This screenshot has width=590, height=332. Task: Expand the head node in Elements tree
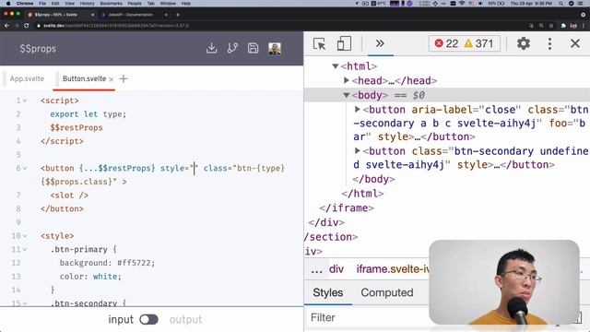click(x=347, y=80)
